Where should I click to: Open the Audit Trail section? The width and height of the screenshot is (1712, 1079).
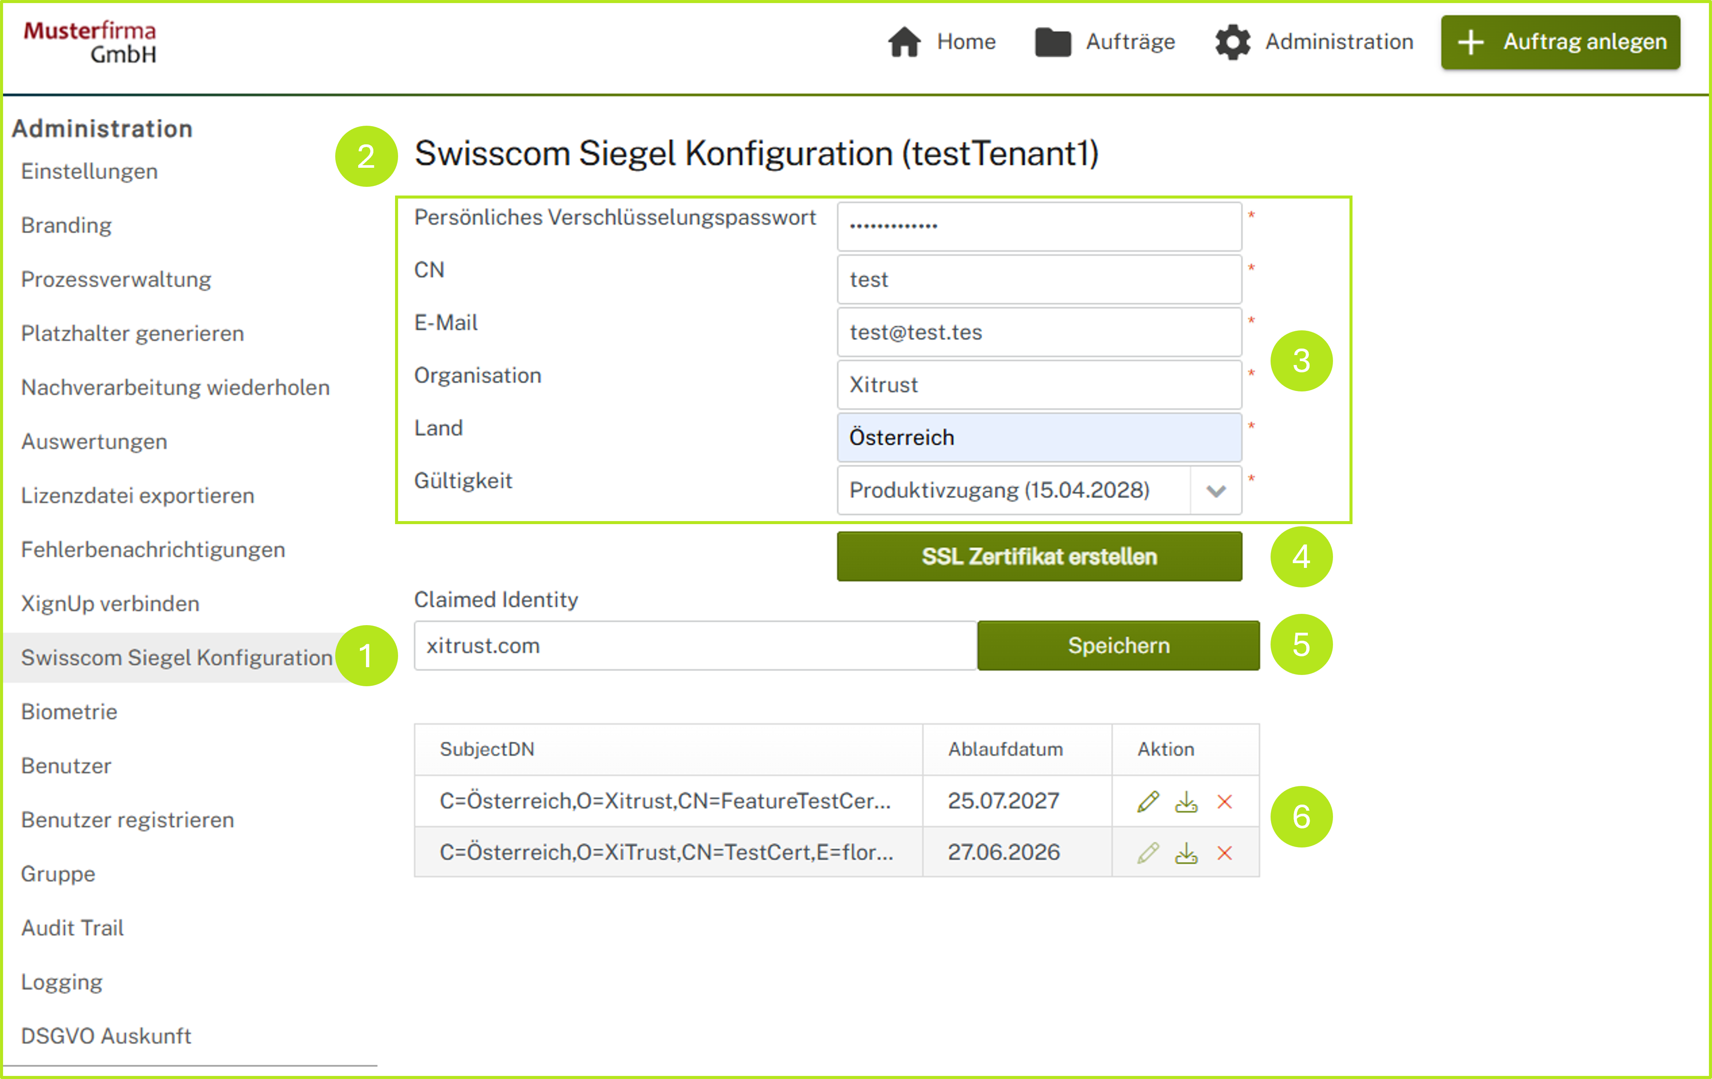[x=72, y=928]
